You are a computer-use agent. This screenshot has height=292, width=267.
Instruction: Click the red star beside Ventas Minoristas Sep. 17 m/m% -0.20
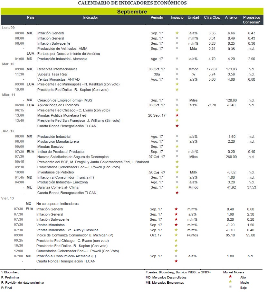(176, 225)
